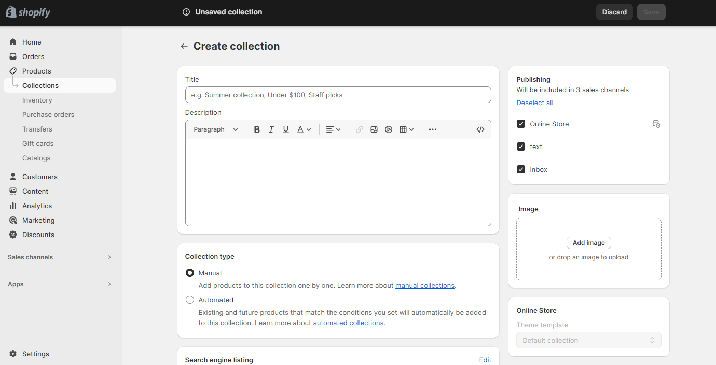Insert an image into the description

click(374, 129)
